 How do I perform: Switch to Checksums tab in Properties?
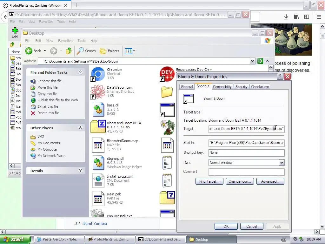coord(260,87)
